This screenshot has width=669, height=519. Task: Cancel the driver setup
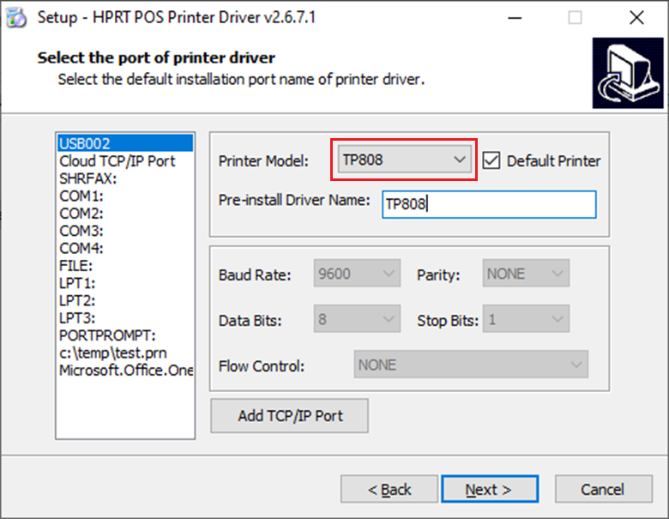coord(602,489)
